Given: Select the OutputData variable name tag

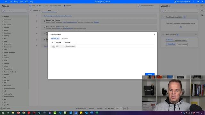Looking at the screenshot, I should 55,38.
